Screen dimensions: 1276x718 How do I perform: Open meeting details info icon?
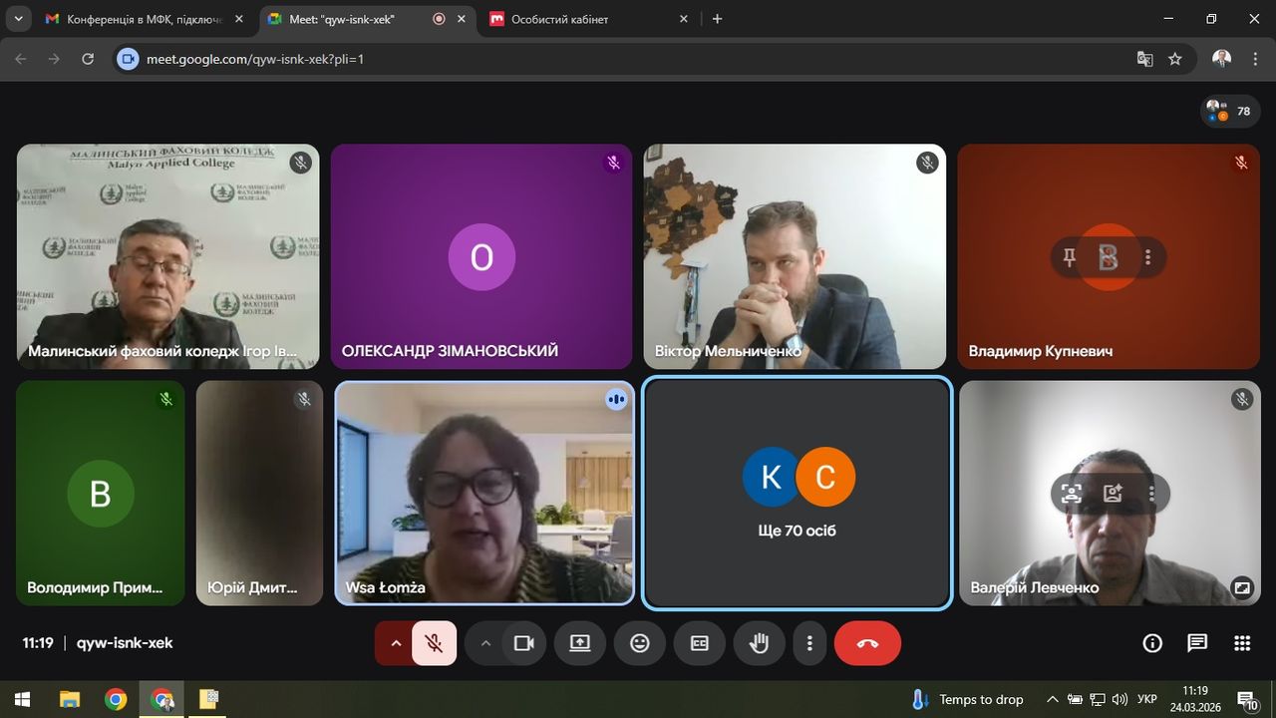click(x=1152, y=643)
